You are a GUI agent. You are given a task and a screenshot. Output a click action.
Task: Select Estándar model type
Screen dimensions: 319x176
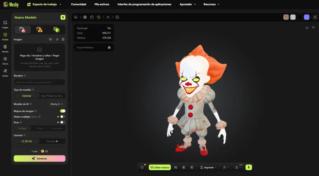click(27, 96)
